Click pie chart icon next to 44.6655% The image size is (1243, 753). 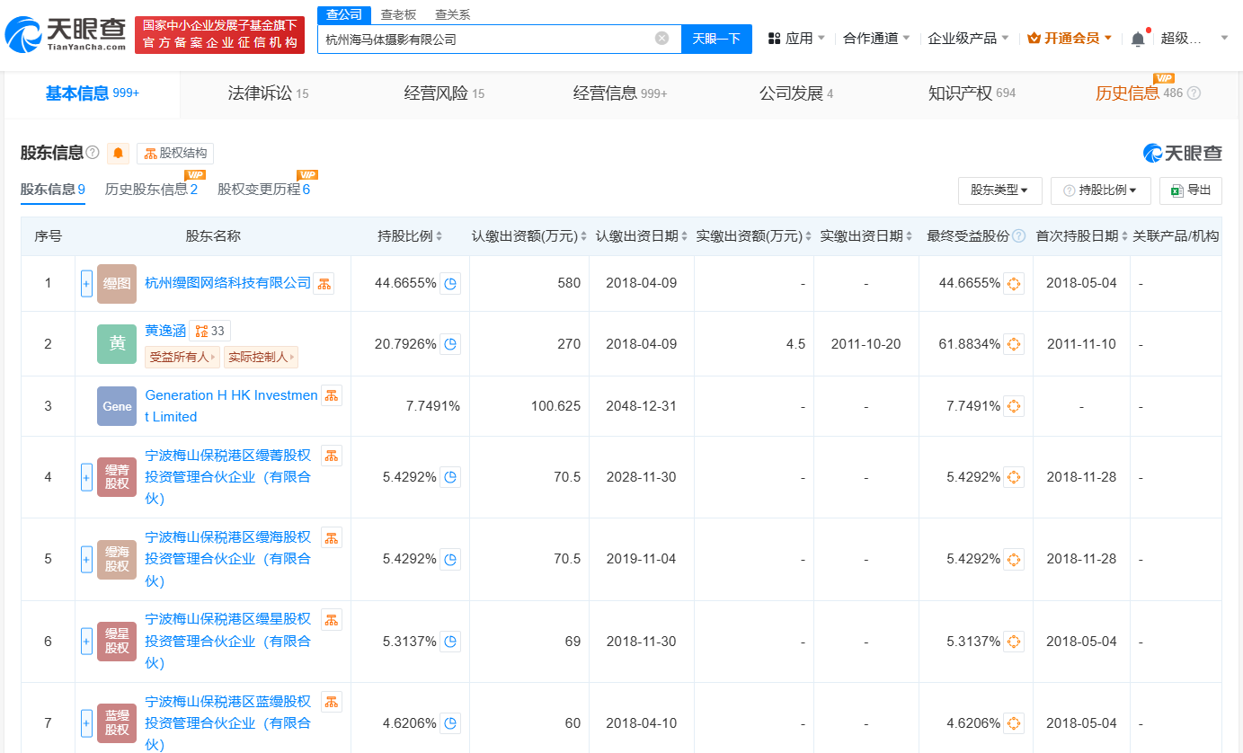(451, 284)
